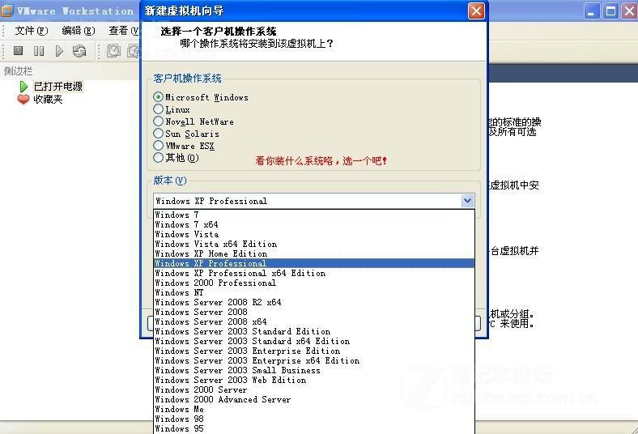Image resolution: width=638 pixels, height=434 pixels.
Task: Open the 编辑(E) menu
Action: [78, 30]
